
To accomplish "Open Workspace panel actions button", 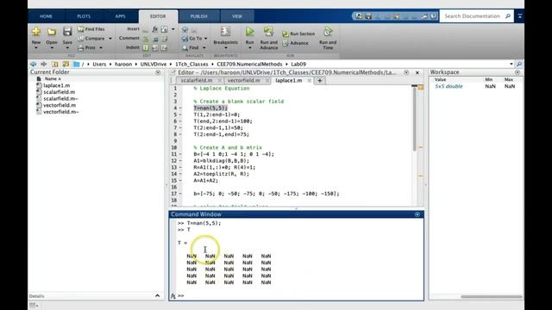I will (517, 72).
